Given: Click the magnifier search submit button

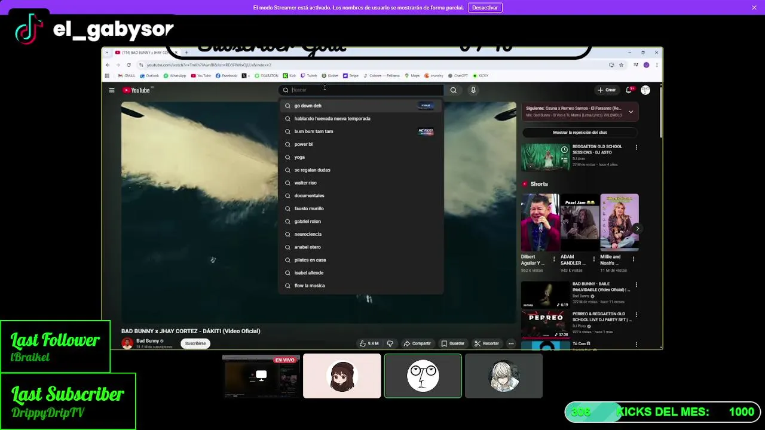Looking at the screenshot, I should pos(454,90).
